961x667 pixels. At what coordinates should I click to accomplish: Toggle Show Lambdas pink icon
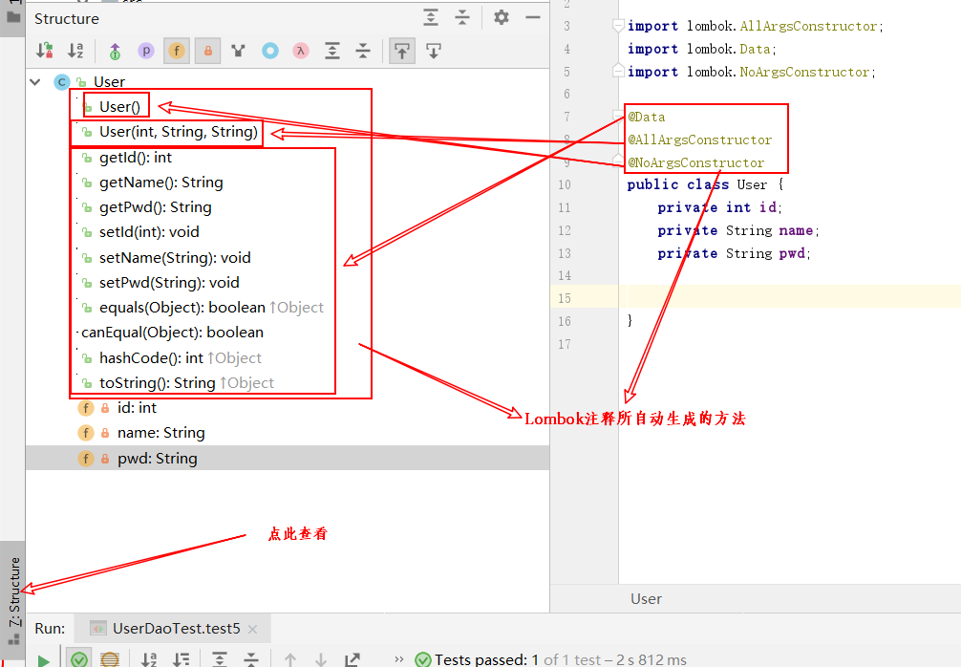click(300, 51)
